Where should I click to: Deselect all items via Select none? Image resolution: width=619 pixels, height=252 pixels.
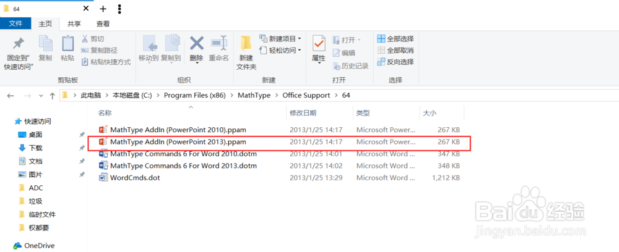coord(396,50)
